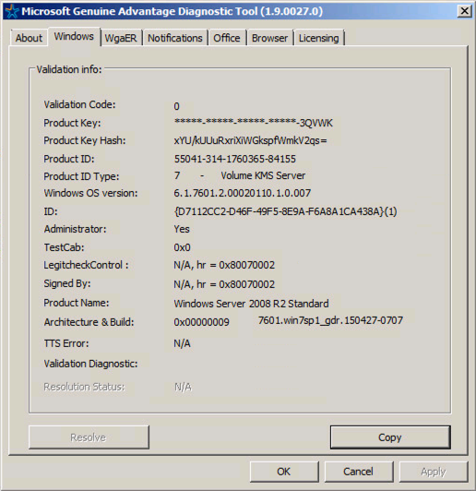Click the window title bar text
Screen dimensions: 476x491
point(172,11)
